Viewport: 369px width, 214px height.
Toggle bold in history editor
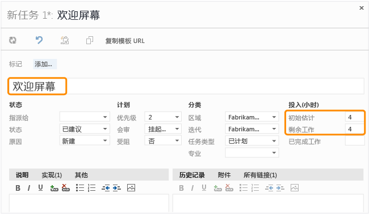(x=182, y=188)
